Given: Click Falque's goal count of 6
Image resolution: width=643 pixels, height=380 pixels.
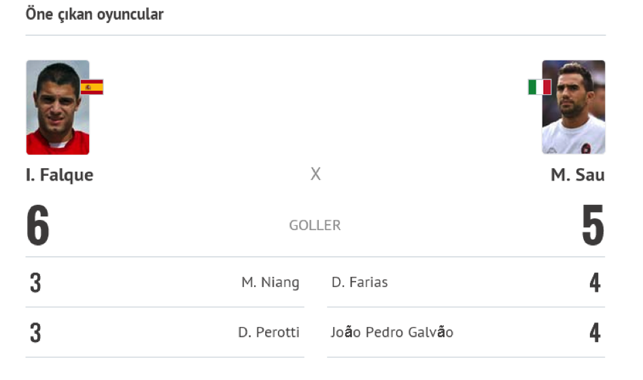Looking at the screenshot, I should pos(38,225).
